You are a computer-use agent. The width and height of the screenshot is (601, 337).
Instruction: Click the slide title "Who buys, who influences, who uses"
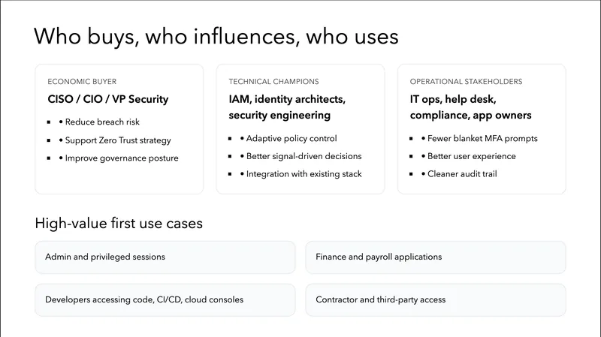216,37
